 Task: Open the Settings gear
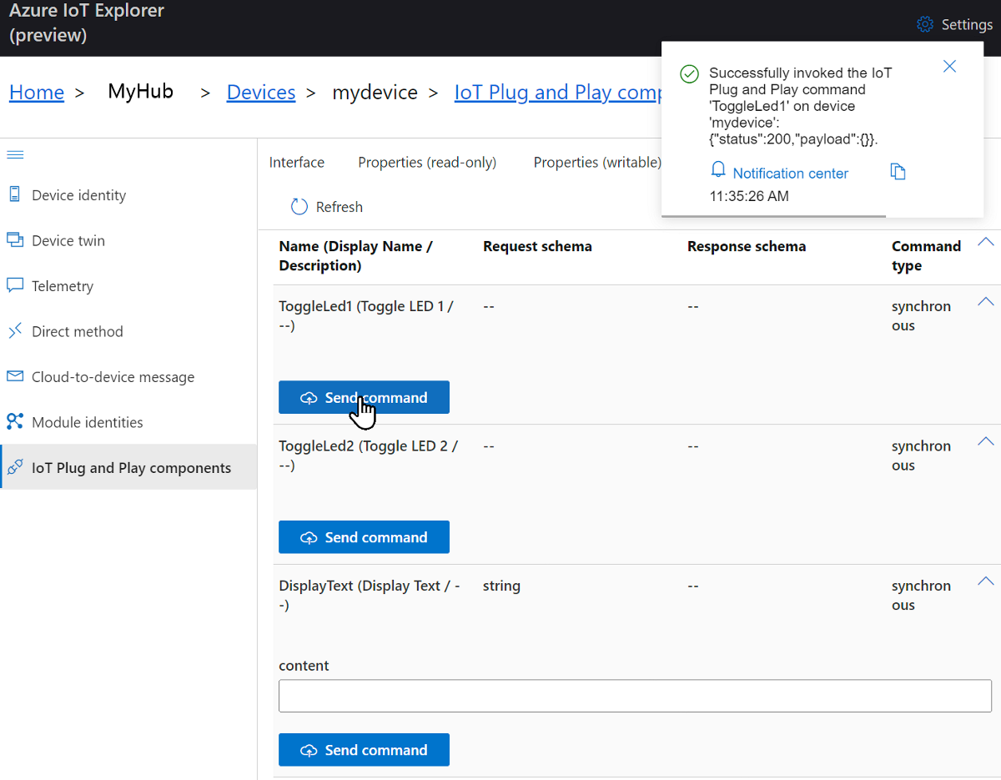[924, 24]
